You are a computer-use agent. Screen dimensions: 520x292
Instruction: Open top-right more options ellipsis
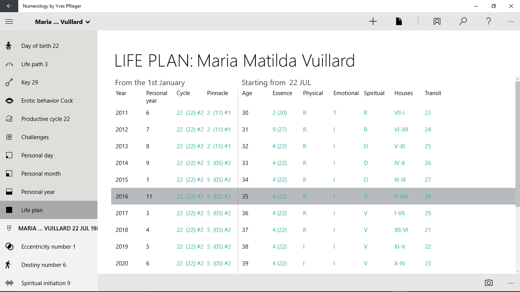point(511,22)
